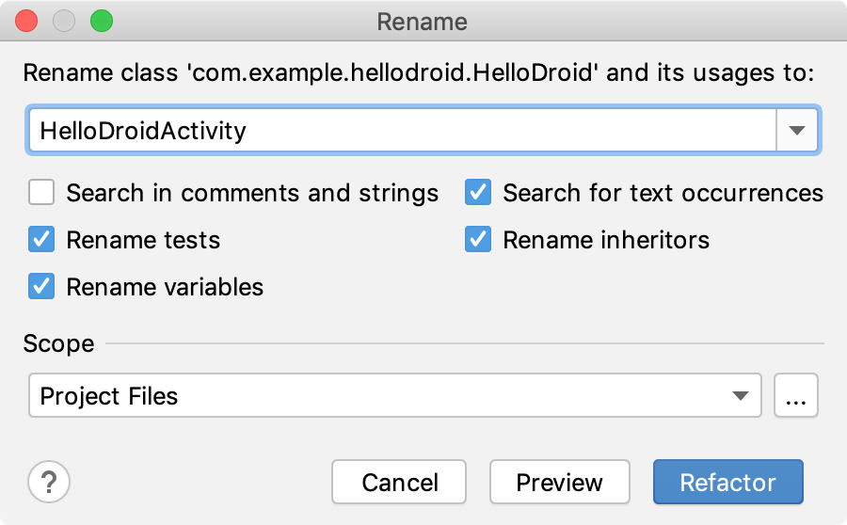Open scope chooser with ellipsis button
The height and width of the screenshot is (525, 847).
(x=796, y=396)
